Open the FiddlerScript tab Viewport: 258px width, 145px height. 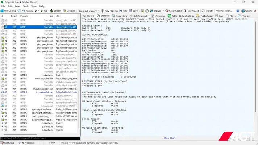[x=204, y=16]
